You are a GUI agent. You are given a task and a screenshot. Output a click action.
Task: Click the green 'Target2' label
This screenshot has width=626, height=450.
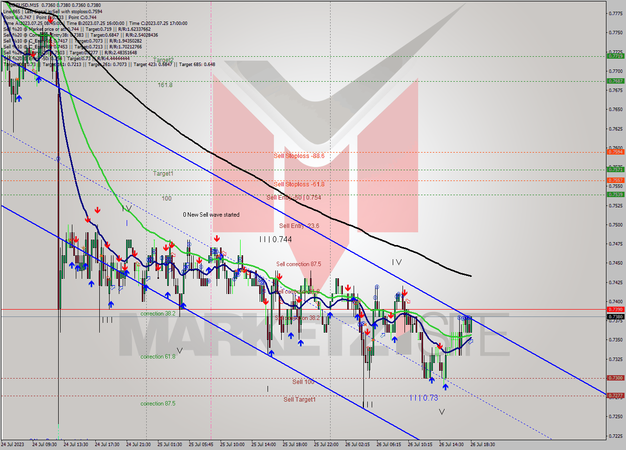coord(163,60)
